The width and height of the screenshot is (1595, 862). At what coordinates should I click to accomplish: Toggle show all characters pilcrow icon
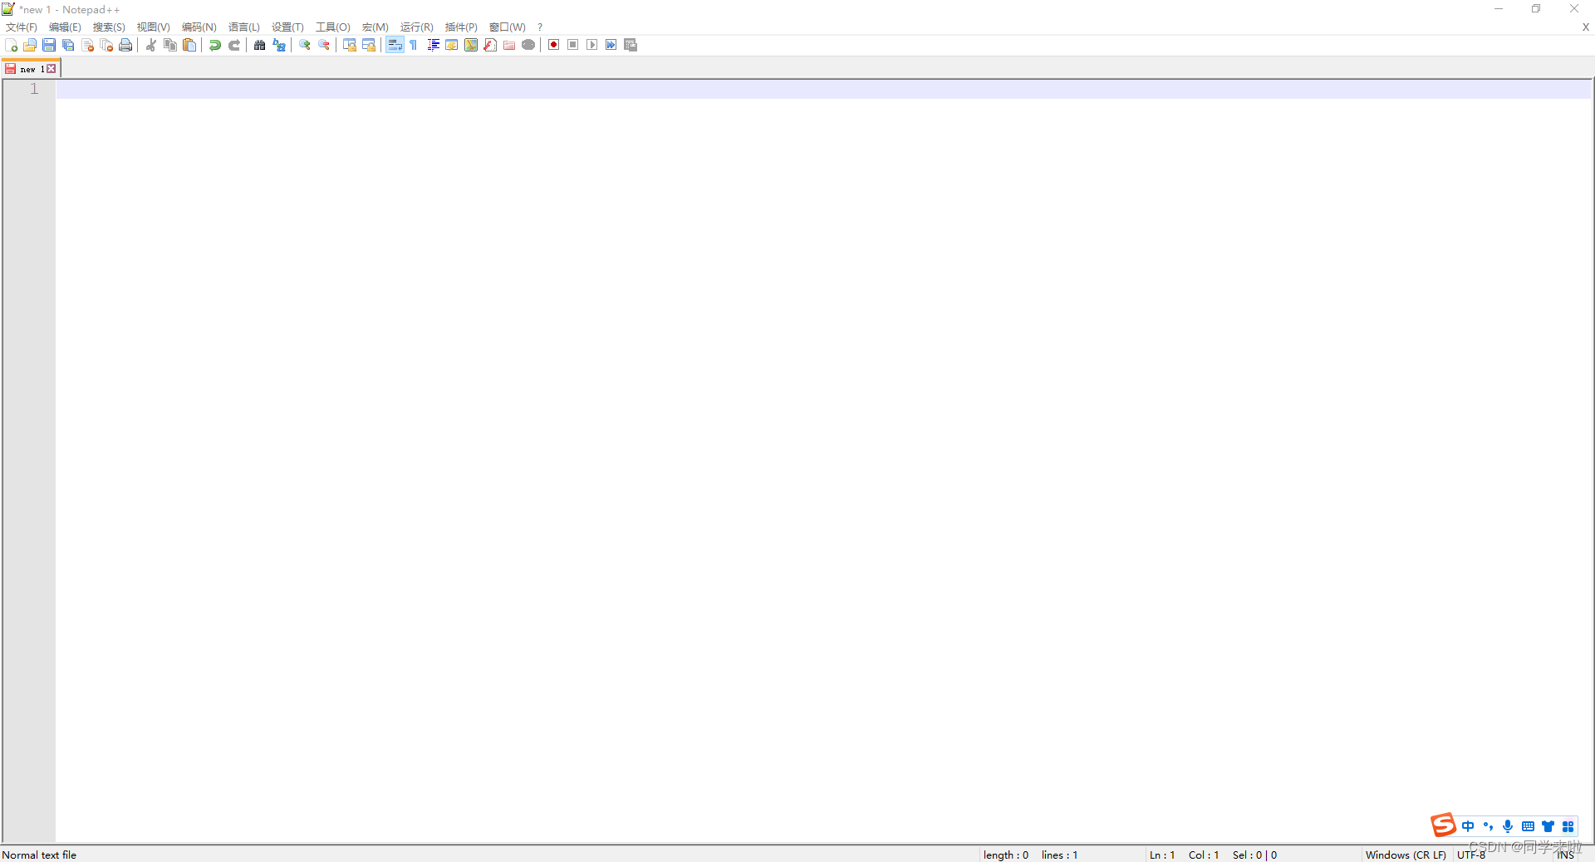click(x=414, y=45)
